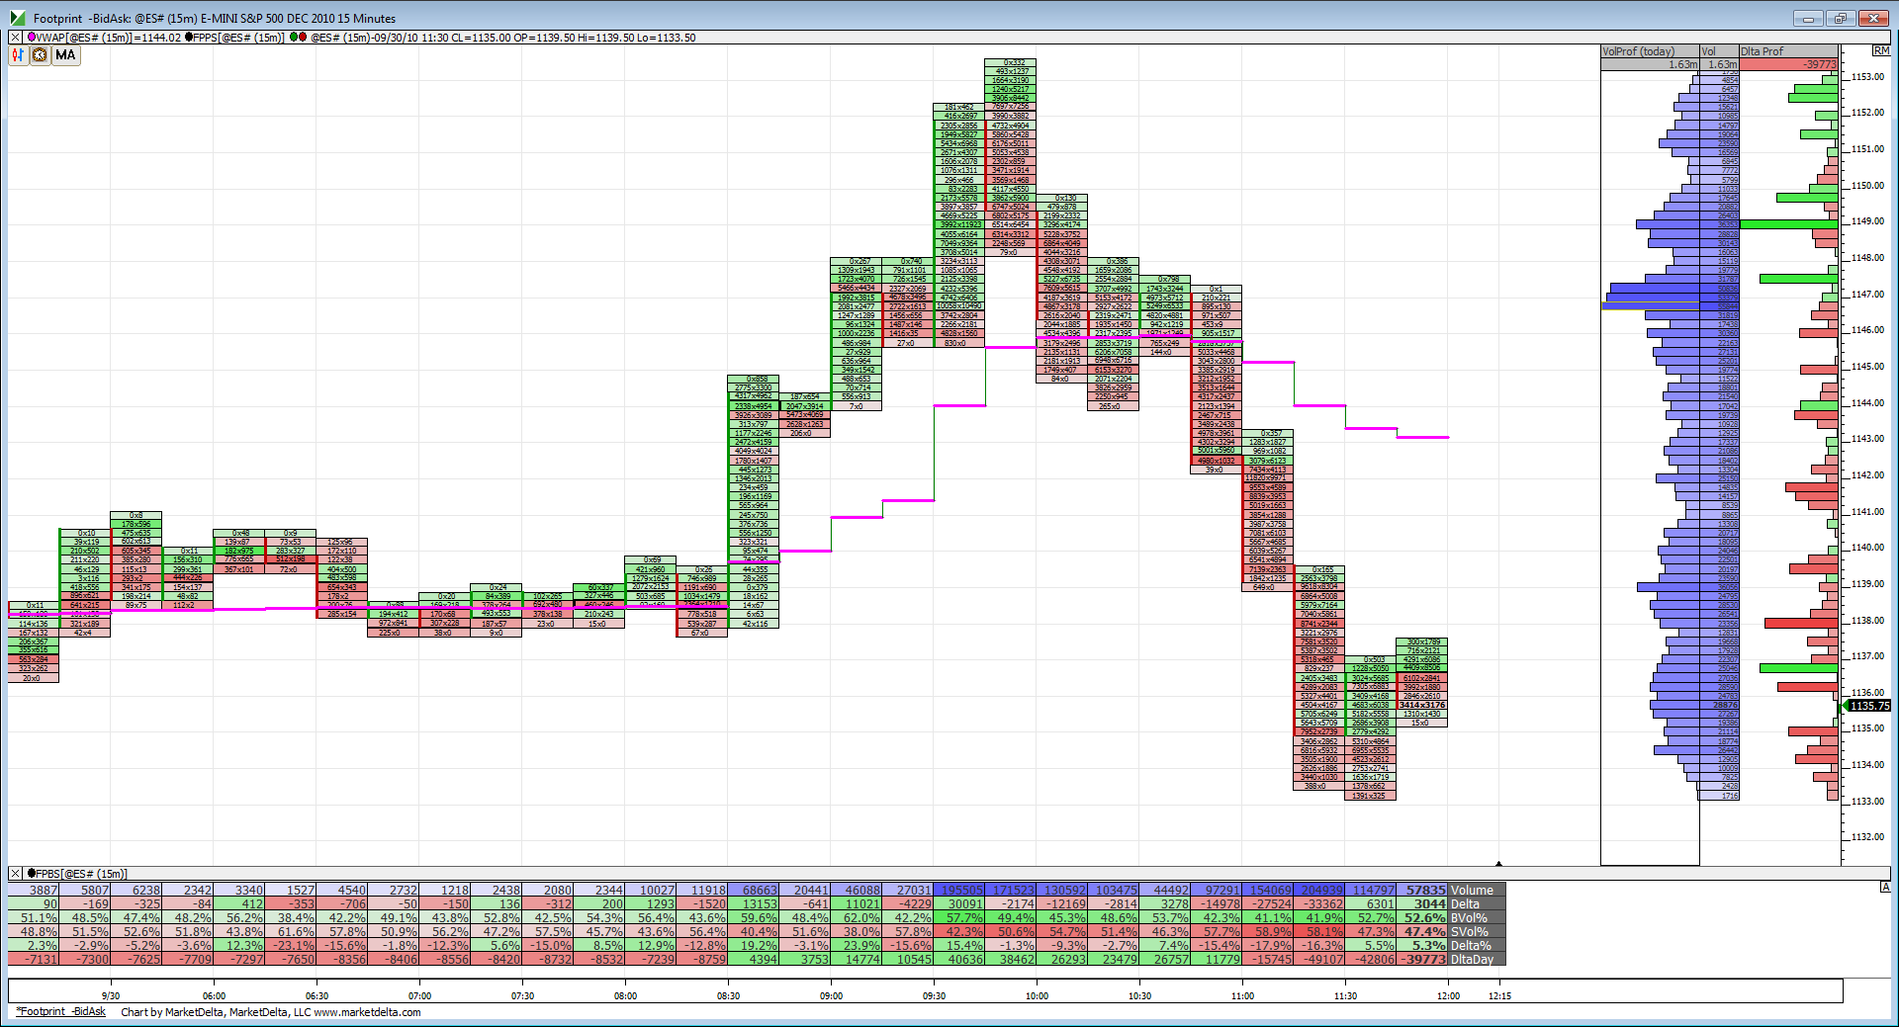
Task: Click the 1147.00 price scale label
Action: tap(1868, 294)
